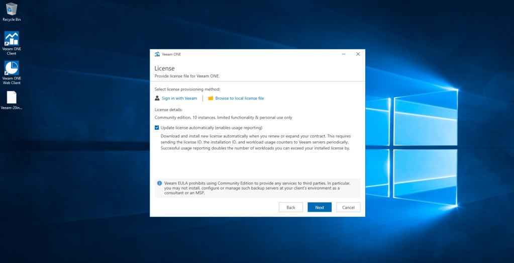Click the 'Veeam ONE' window title text
514x263 pixels.
coord(171,54)
